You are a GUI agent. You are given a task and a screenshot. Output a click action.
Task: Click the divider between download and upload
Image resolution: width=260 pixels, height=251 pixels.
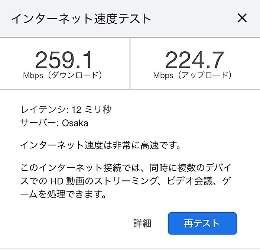[130, 63]
